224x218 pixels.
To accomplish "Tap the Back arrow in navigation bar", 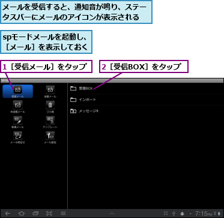I will pyautogui.click(x=8, y=213).
